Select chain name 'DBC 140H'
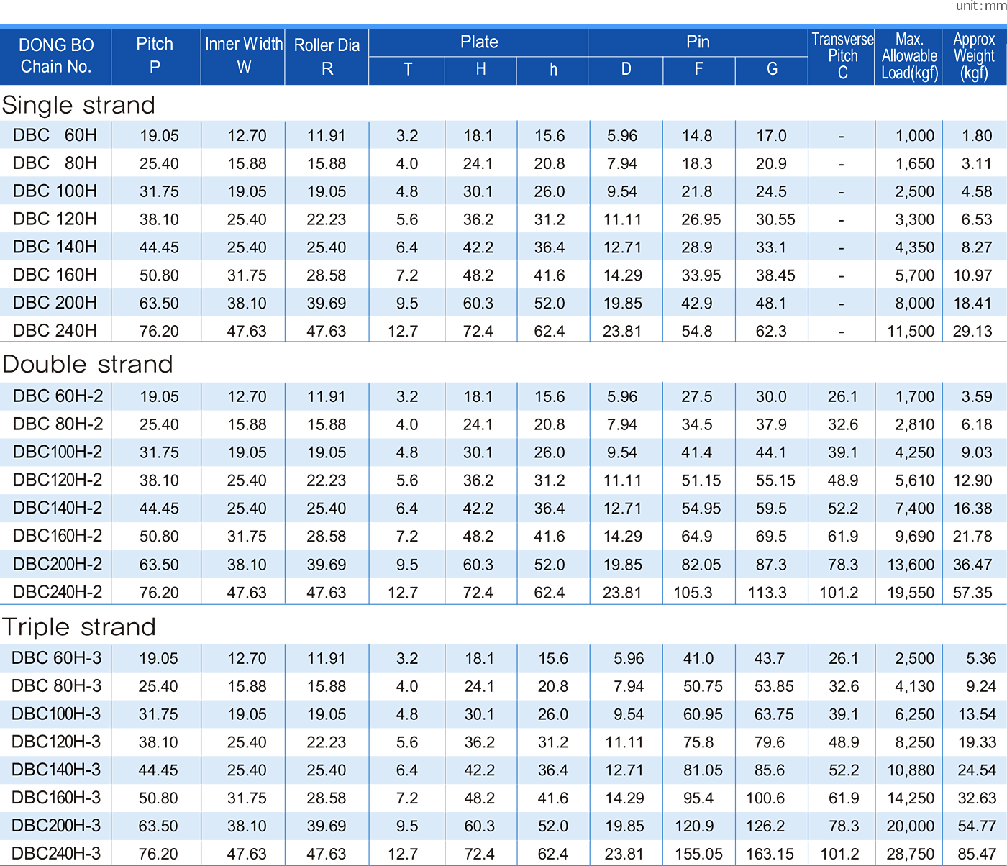This screenshot has width=1007, height=866. pos(55,247)
